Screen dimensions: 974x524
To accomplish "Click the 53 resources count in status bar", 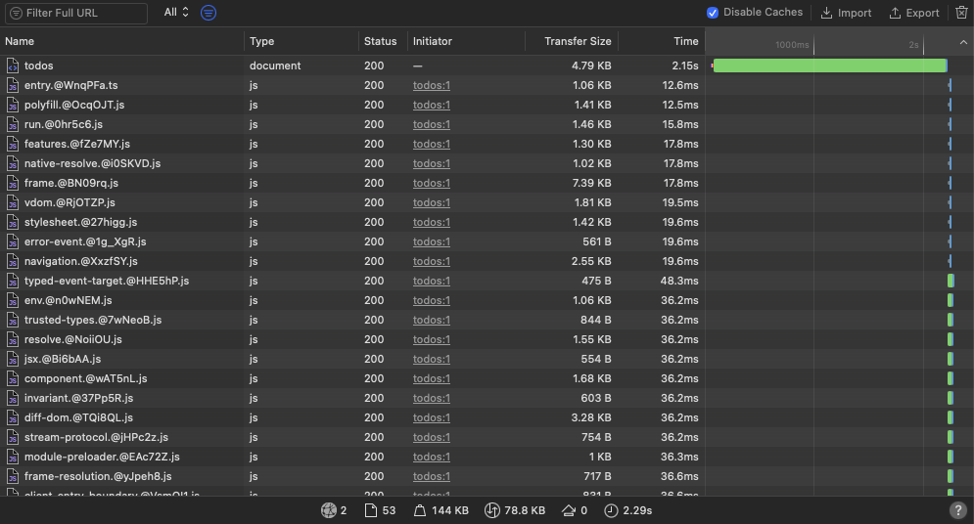I will tap(380, 510).
